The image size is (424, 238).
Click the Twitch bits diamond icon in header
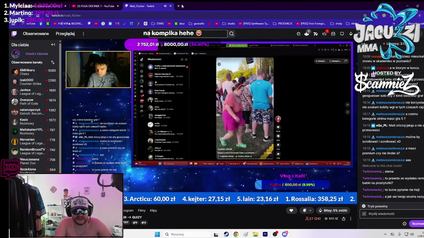(351, 33)
